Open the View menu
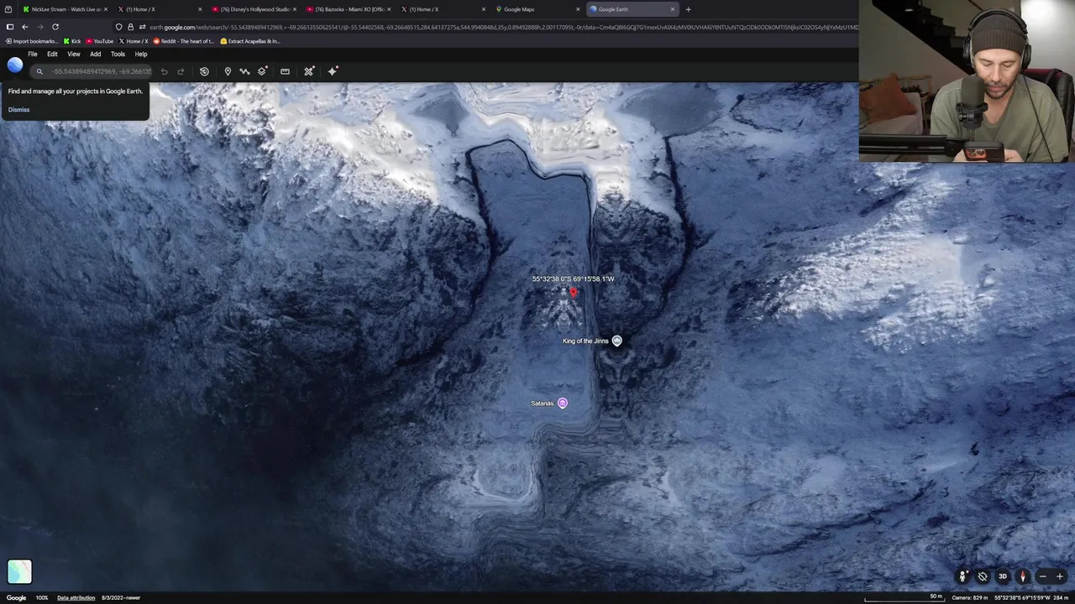The width and height of the screenshot is (1075, 604). click(x=74, y=55)
